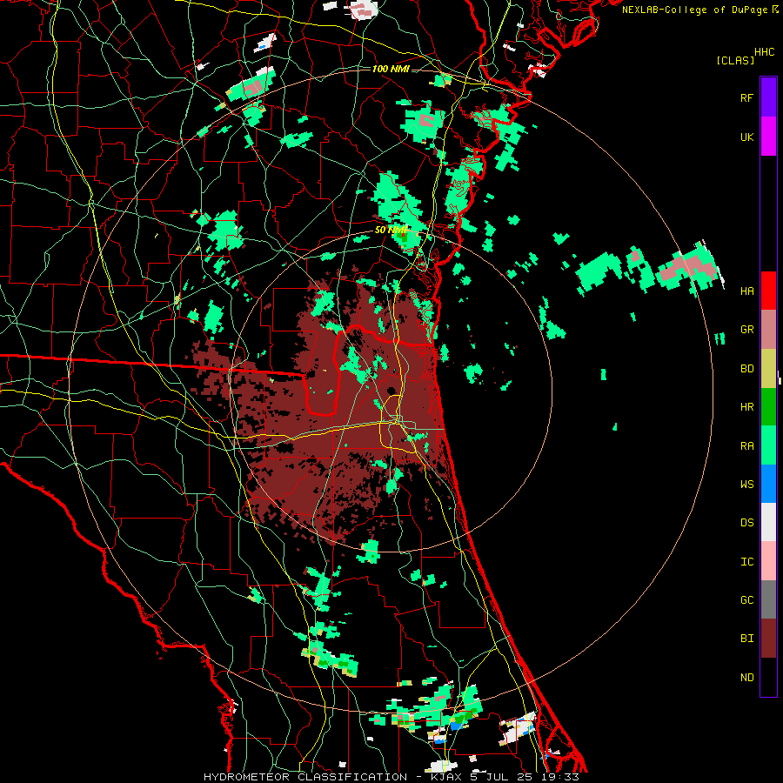This screenshot has height=783, width=783.
Task: Click the 'NEXLAB-College of DuPage' credit text
Action: (x=694, y=10)
